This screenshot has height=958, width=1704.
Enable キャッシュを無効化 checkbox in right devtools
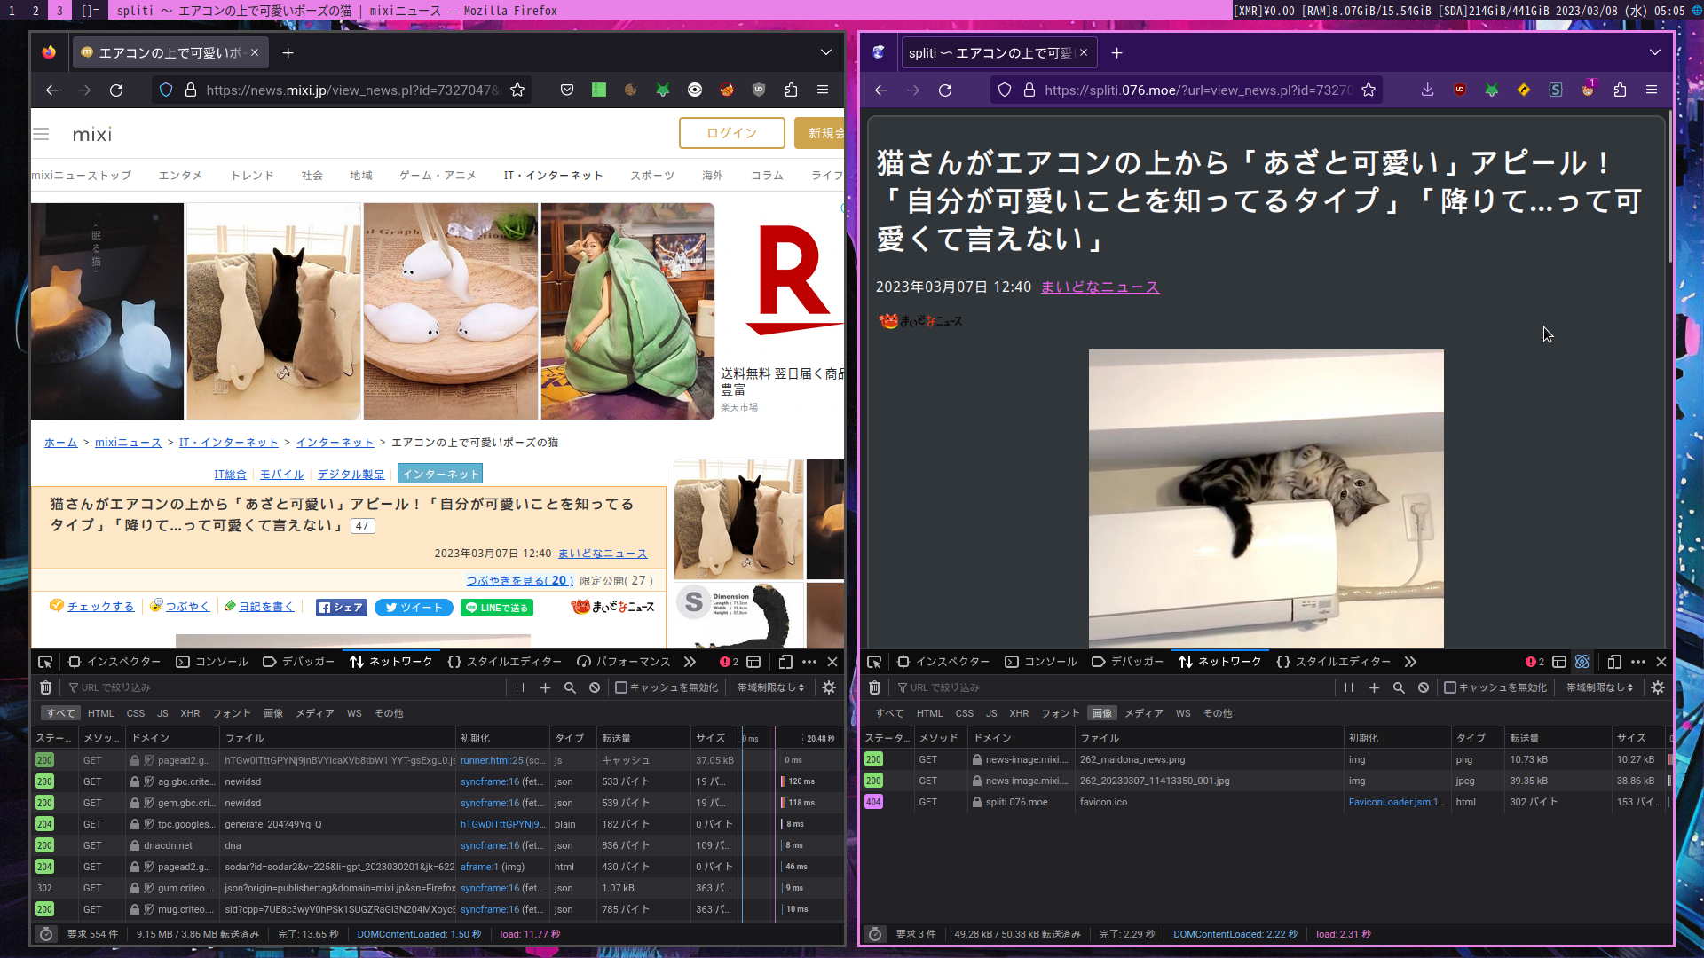1450,687
